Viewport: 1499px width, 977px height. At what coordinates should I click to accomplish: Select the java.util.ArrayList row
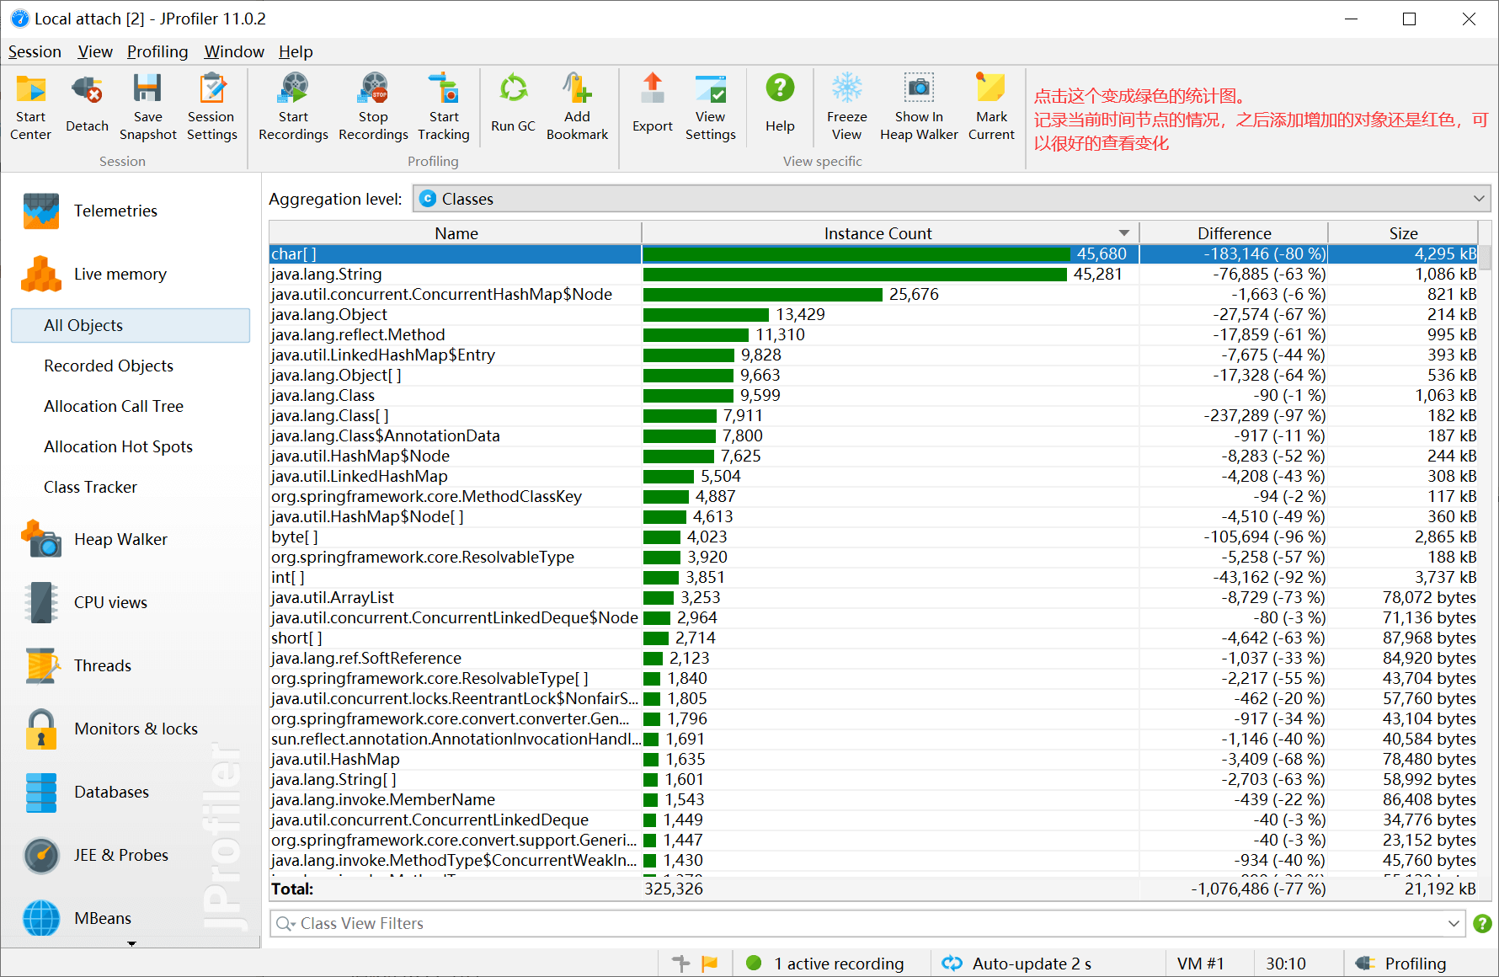(x=874, y=597)
